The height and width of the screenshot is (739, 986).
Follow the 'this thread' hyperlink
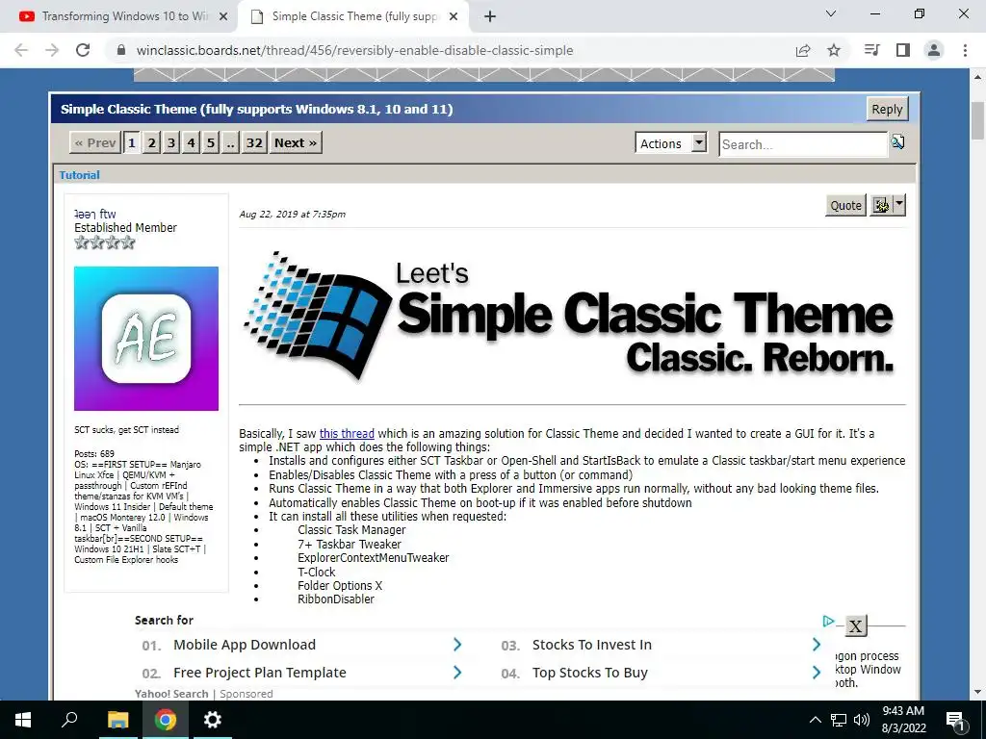coord(347,434)
